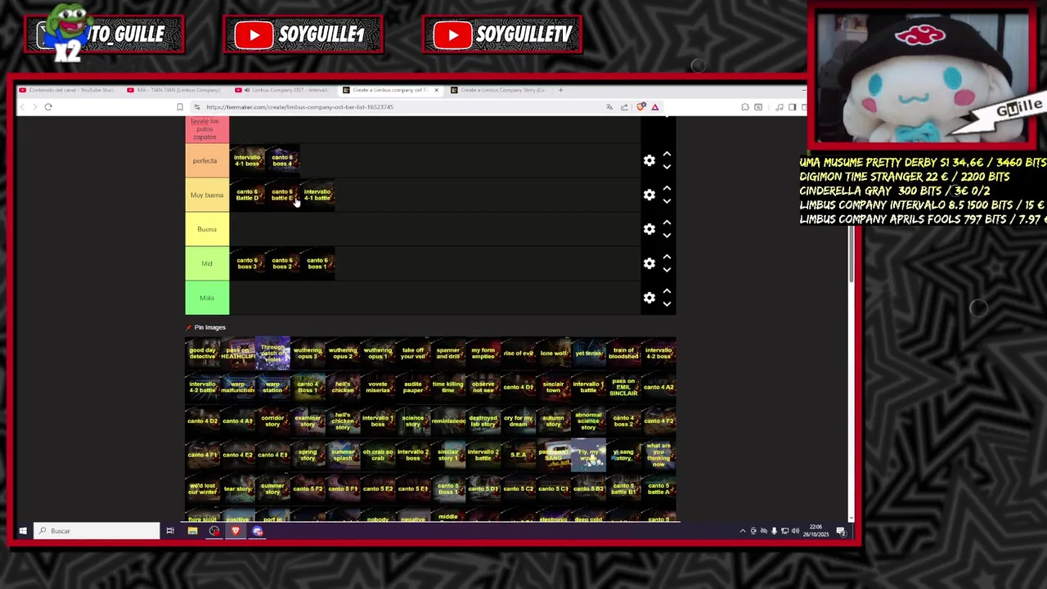The width and height of the screenshot is (1047, 589).
Task: Pick the 'Through patch of violet' image
Action: tap(272, 353)
